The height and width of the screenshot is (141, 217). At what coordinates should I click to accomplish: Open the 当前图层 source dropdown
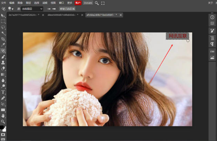[32, 9]
